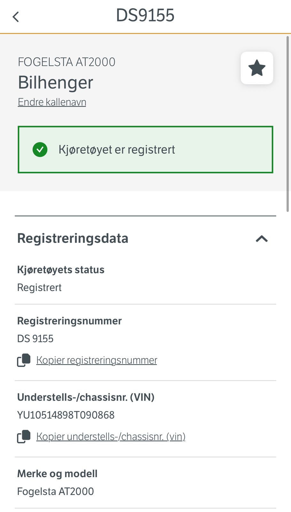Click the Kjøretøyets status label
Viewport: 291px width, 512px height.
(61, 270)
